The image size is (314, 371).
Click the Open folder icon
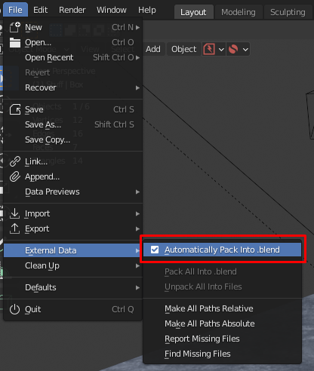pos(15,42)
